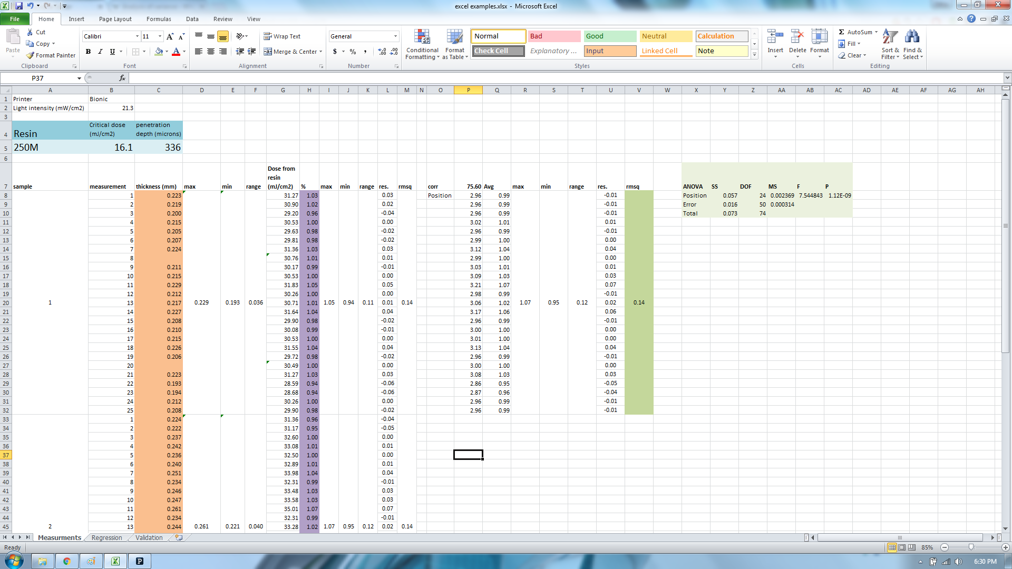Click the Insert Function fx icon
Viewport: 1012px width, 569px height.
122,78
